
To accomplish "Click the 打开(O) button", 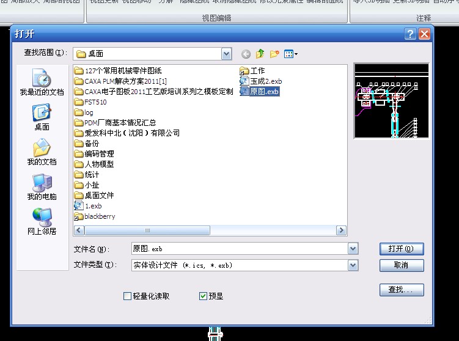I will click(x=402, y=249).
